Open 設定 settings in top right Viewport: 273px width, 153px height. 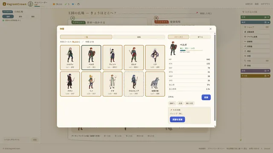[x=257, y=4]
